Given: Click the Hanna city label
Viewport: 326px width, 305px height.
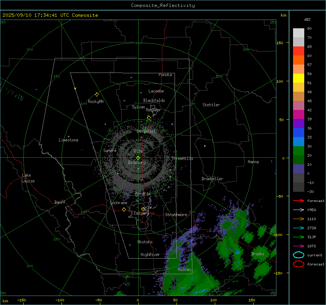Looking at the screenshot, I should [x=253, y=162].
